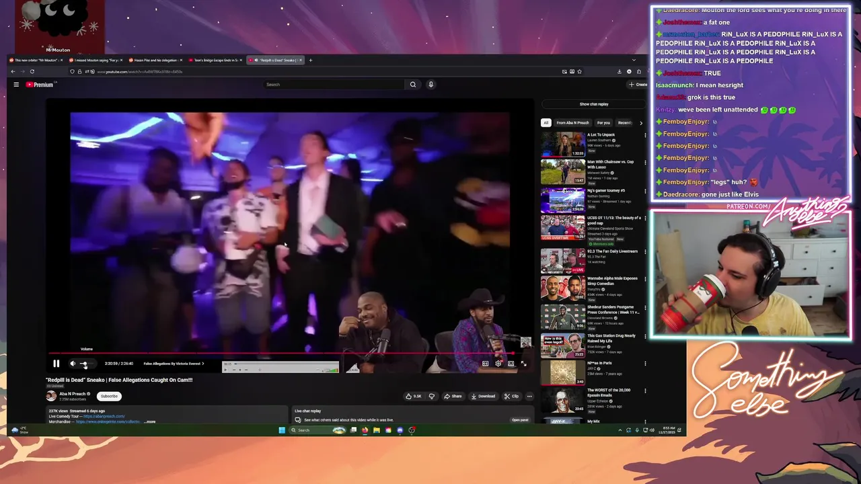This screenshot has height=484, width=861.
Task: Switch to 'I missed Mouton saying' tab
Action: coord(96,60)
